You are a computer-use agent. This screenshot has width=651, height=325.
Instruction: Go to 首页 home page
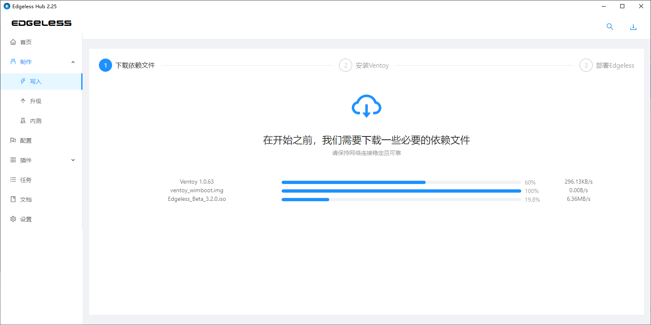pyautogui.click(x=41, y=42)
